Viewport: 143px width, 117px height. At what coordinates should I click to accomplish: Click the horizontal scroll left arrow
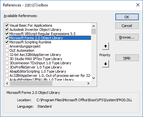(x=7, y=83)
